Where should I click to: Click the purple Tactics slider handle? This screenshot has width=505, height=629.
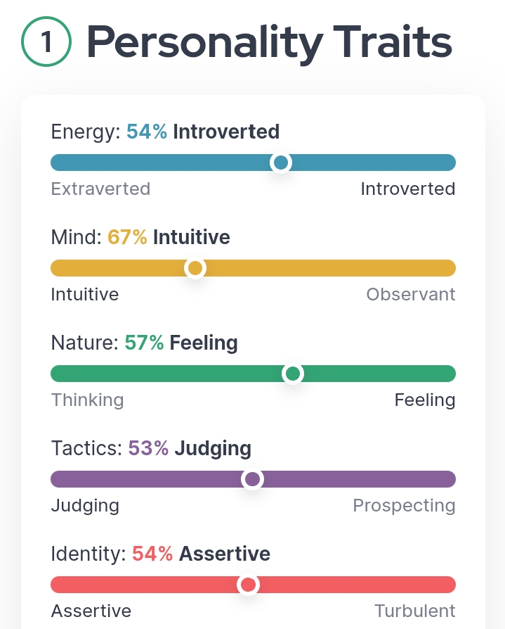click(x=252, y=479)
